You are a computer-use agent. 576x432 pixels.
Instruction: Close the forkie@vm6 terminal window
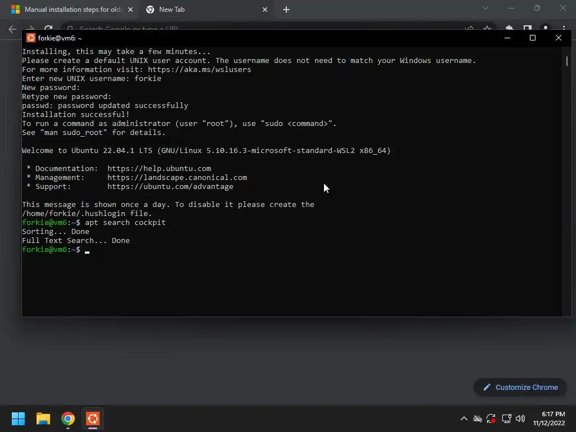559,38
